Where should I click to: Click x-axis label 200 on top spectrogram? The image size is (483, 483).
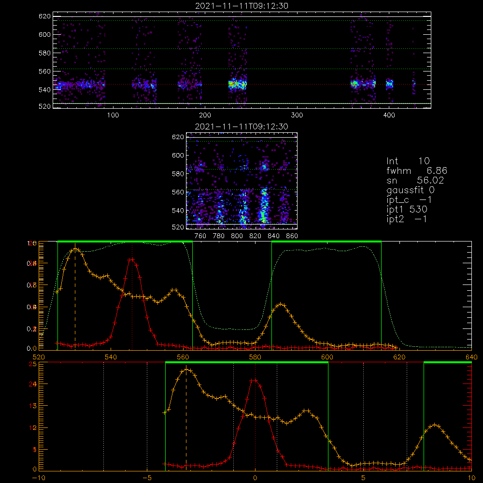(205, 115)
